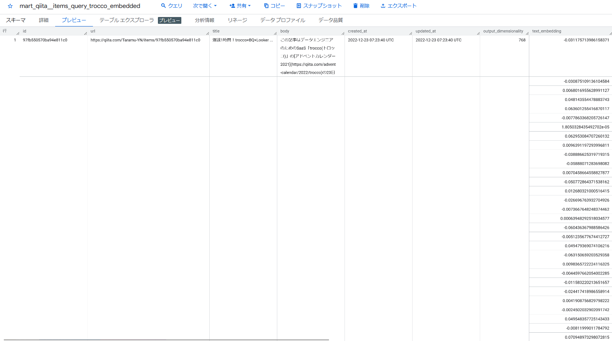Click the body column header
The height and width of the screenshot is (341, 612).
[285, 31]
